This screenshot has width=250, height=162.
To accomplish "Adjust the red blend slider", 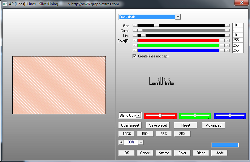I will [160, 115].
